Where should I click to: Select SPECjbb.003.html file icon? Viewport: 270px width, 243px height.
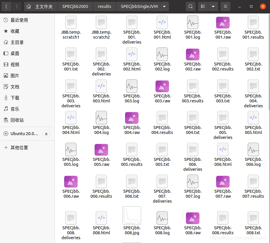101,86
